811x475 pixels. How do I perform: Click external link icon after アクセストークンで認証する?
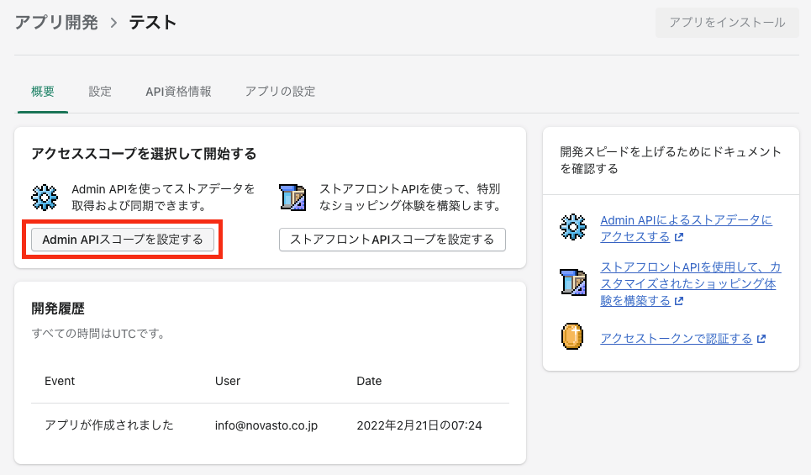pyautogui.click(x=761, y=339)
